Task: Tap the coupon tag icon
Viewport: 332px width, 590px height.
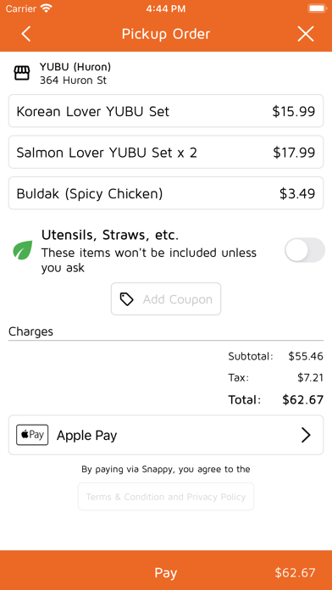Action: pyautogui.click(x=126, y=299)
